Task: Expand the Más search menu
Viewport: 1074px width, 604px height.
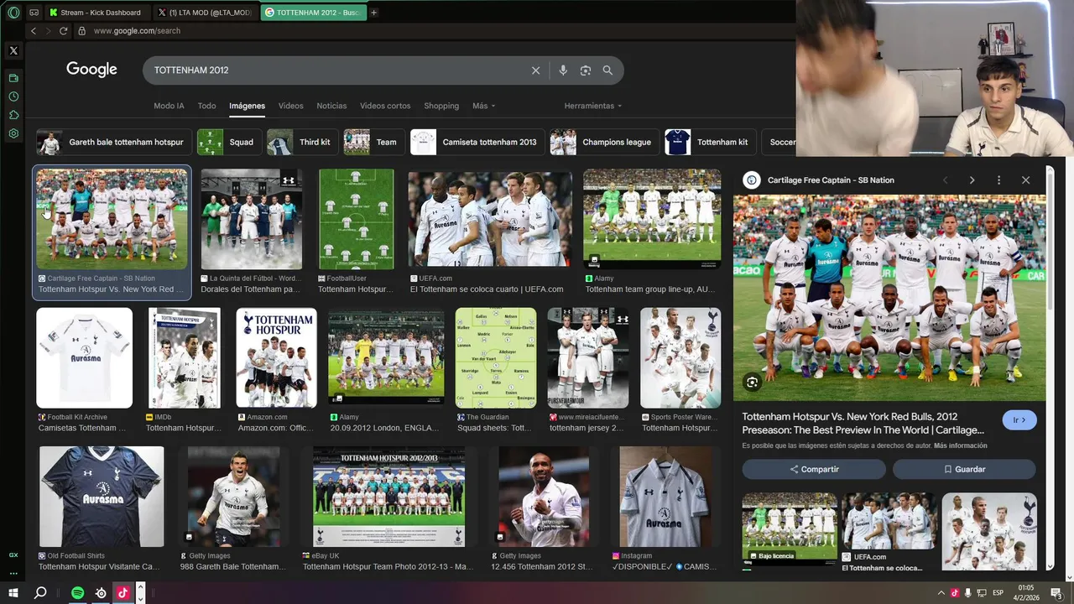Action: point(483,107)
